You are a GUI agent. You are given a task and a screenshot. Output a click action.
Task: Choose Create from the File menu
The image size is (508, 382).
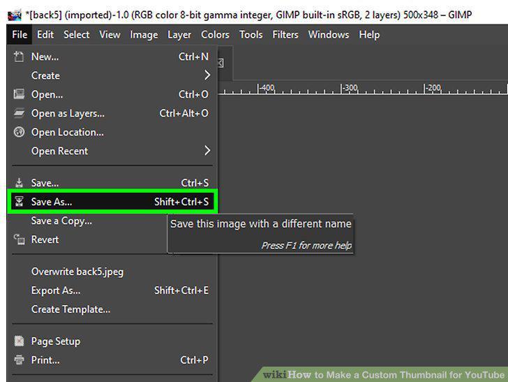pos(112,75)
